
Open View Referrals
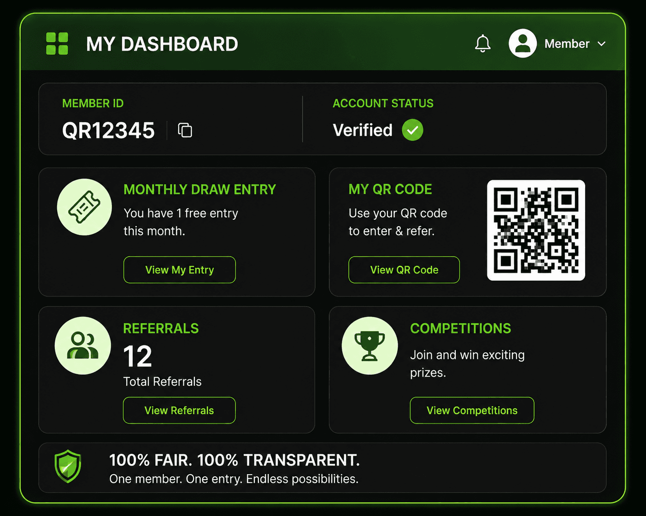(x=179, y=410)
